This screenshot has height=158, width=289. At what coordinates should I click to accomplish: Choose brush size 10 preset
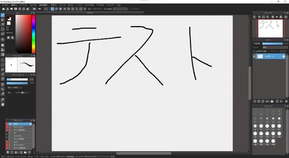point(267,119)
